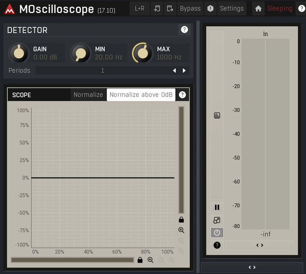This screenshot has width=306, height=274.
Task: Click the Periods selector field showing 1
Action: [x=103, y=70]
